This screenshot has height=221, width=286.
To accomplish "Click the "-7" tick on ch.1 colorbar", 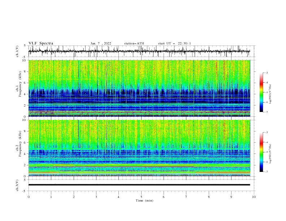I will point(266,112).
